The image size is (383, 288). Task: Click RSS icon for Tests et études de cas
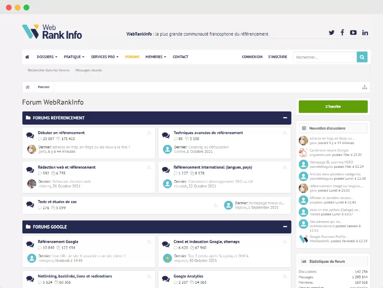216,206
